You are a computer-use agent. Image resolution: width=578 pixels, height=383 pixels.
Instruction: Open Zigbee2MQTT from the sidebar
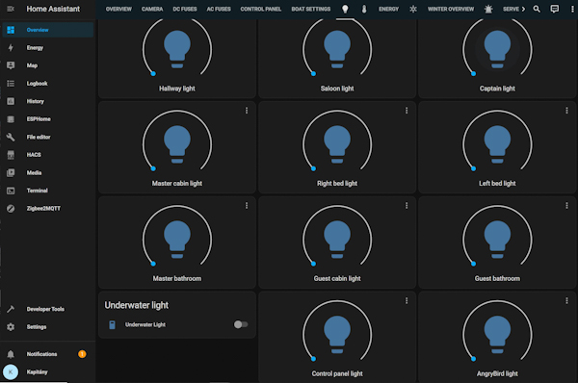[x=48, y=209]
